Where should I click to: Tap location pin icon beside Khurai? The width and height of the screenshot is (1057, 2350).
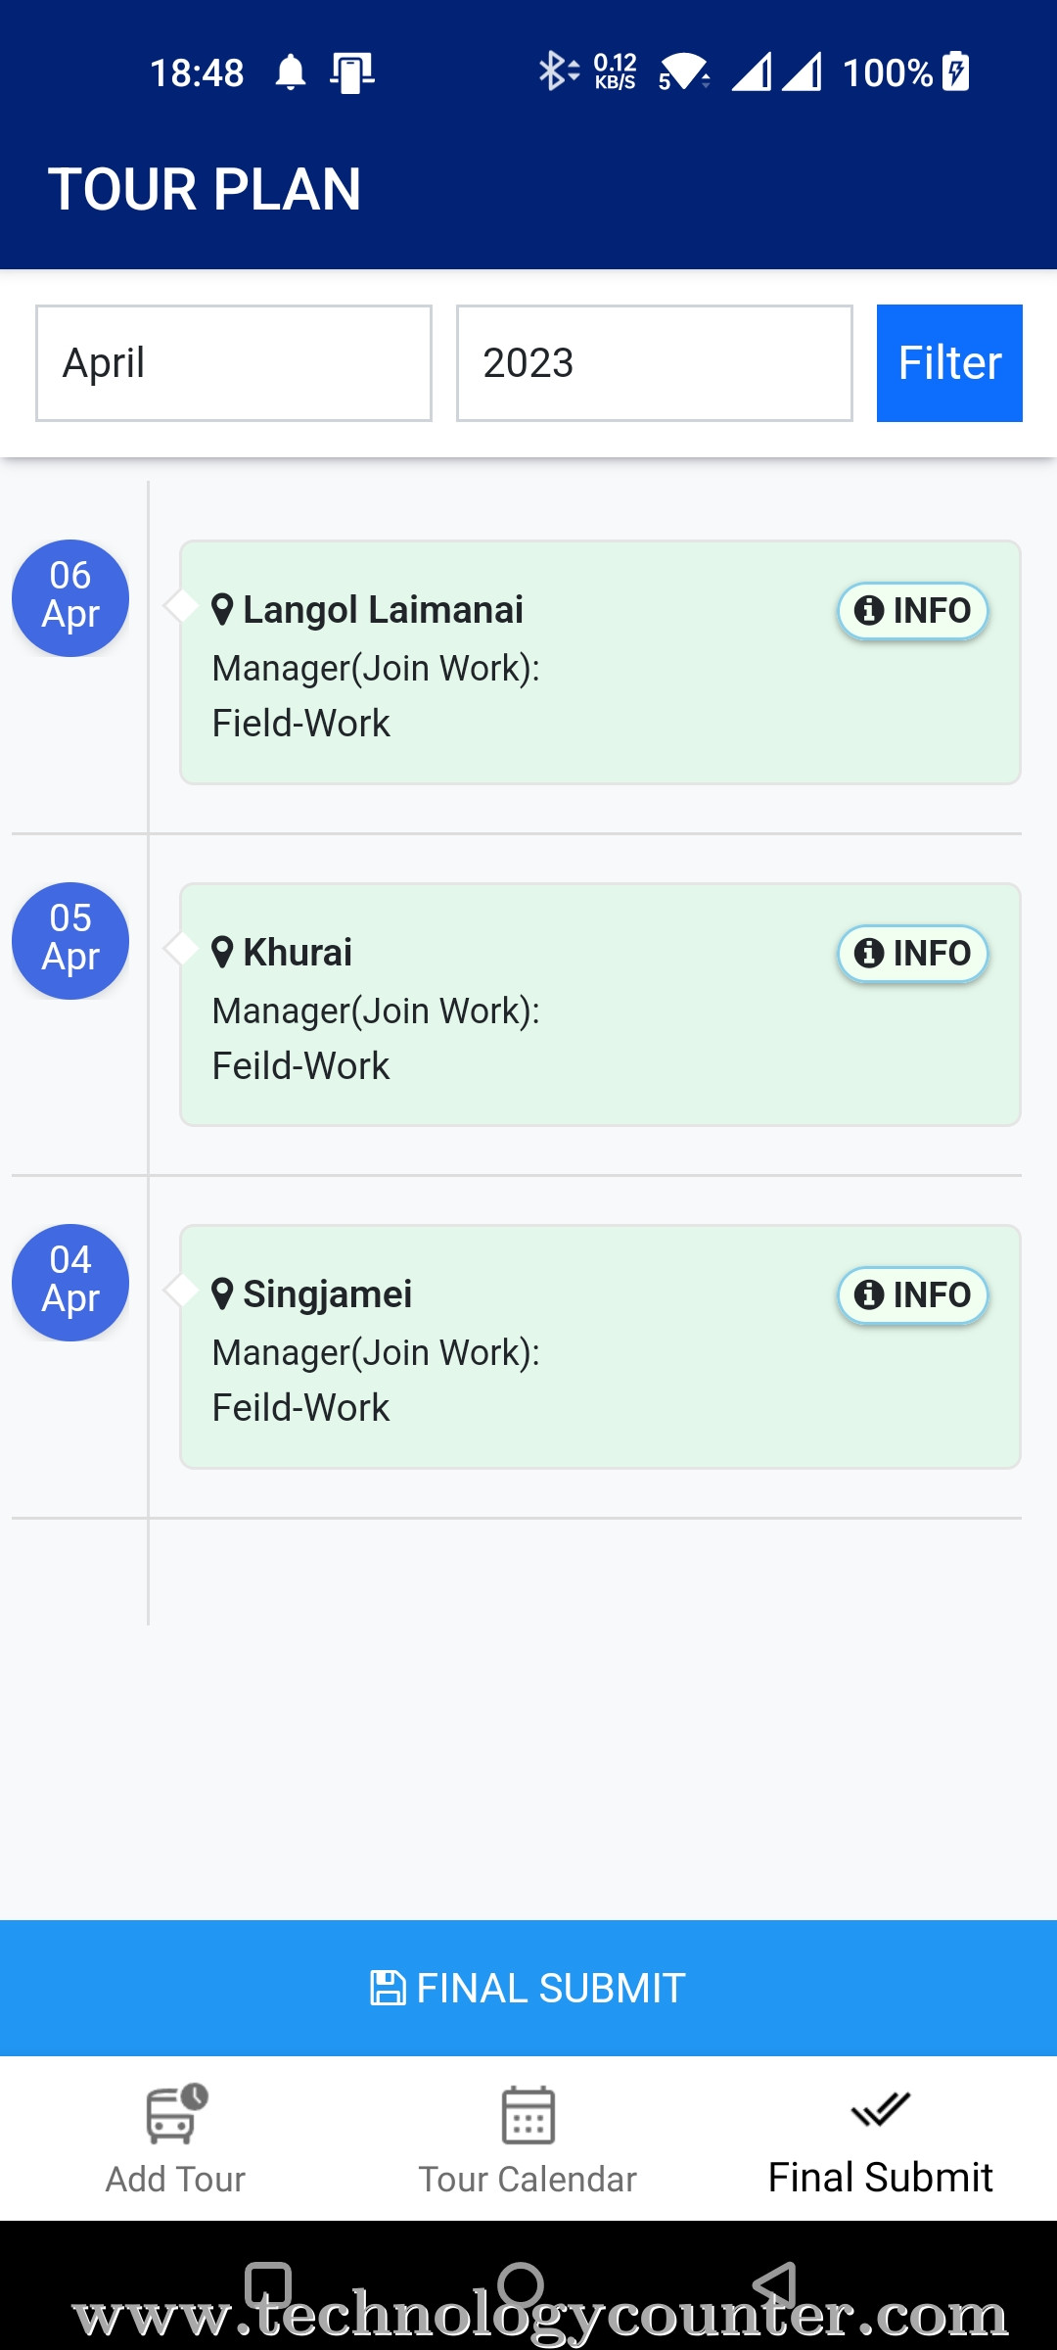(x=222, y=953)
